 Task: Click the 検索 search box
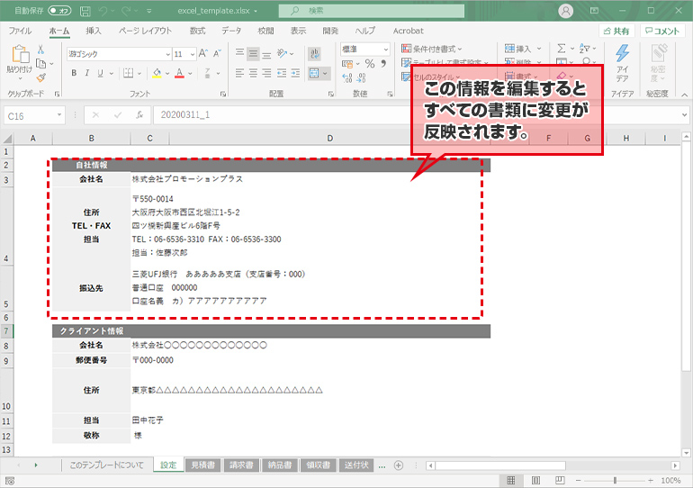(x=372, y=11)
